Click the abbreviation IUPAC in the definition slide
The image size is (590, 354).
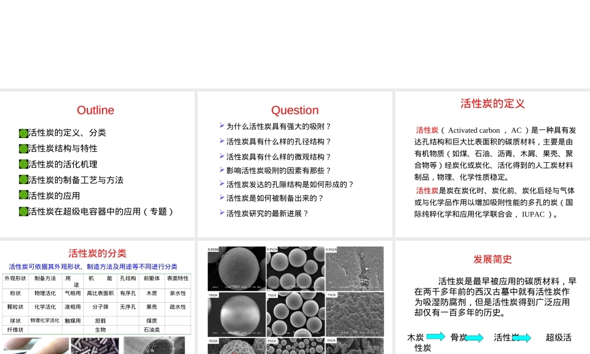pyautogui.click(x=533, y=214)
